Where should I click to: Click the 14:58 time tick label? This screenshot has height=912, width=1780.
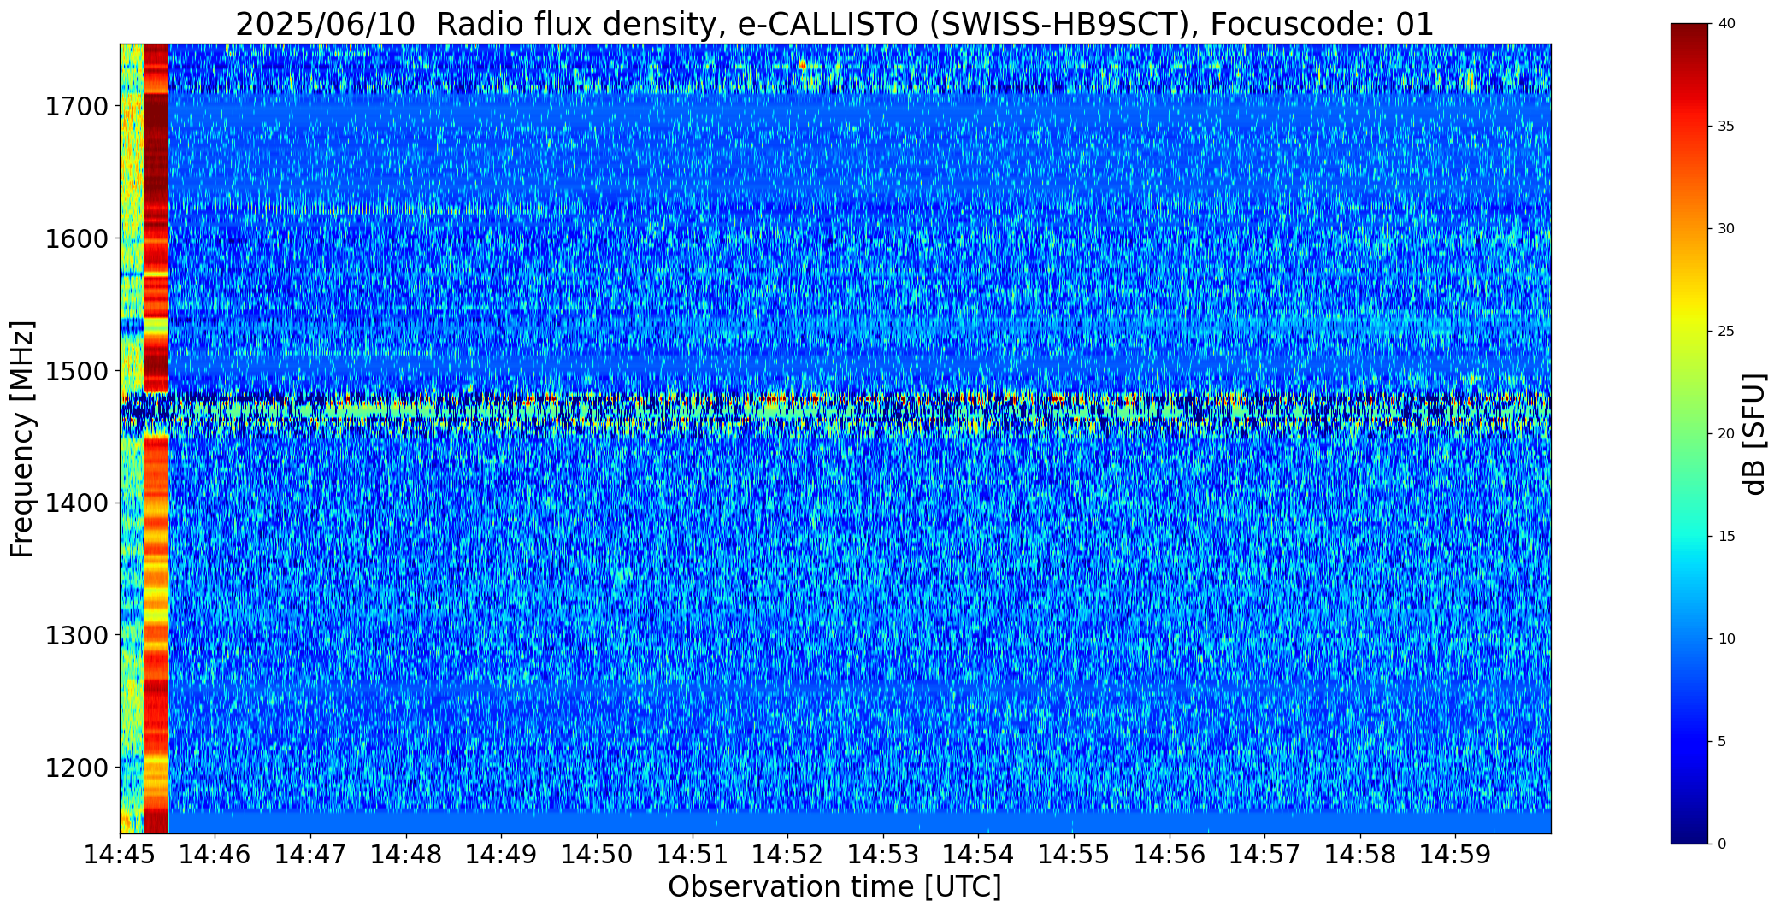(1360, 854)
